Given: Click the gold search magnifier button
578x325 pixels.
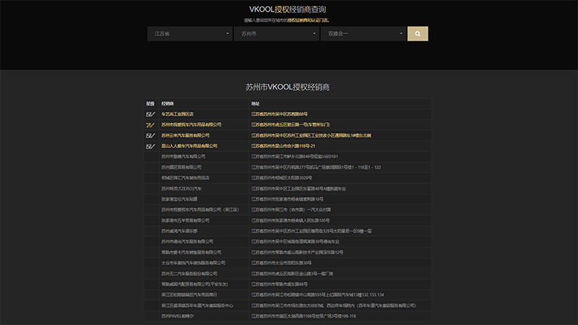Looking at the screenshot, I should [418, 33].
